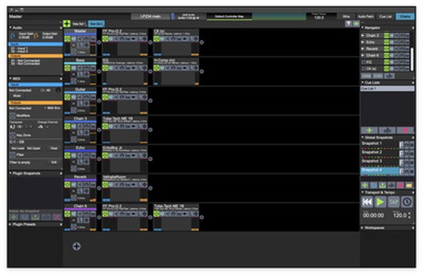Image resolution: width=423 pixels, height=276 pixels.
Task: Click the tempo 120.0 stepper arrows in Transport
Action: pos(410,215)
